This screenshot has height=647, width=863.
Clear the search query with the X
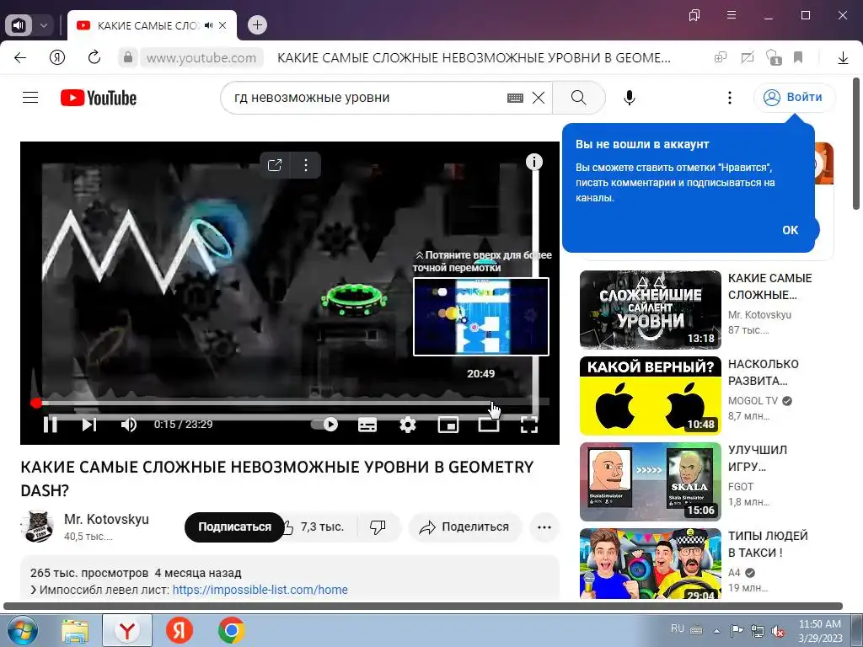[x=539, y=98]
